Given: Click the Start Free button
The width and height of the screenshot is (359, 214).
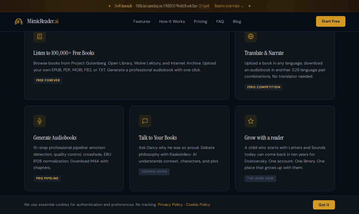Looking at the screenshot, I should pyautogui.click(x=330, y=21).
